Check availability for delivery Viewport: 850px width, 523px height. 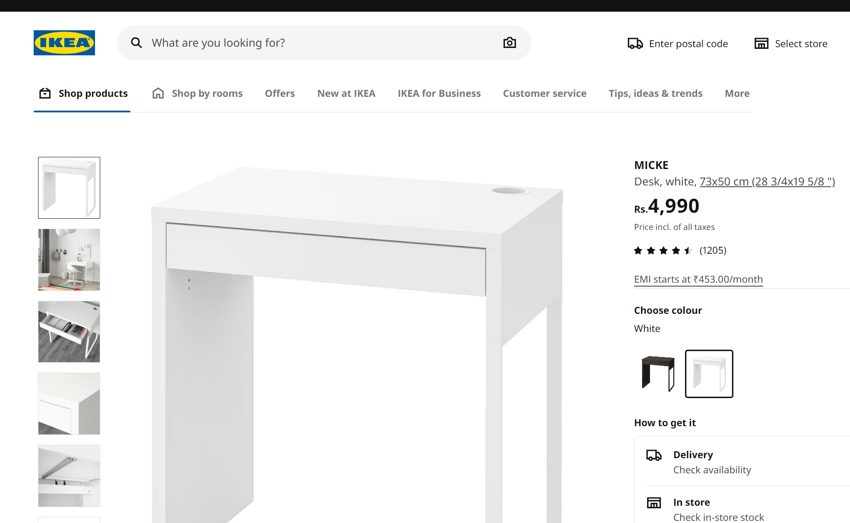coord(711,470)
